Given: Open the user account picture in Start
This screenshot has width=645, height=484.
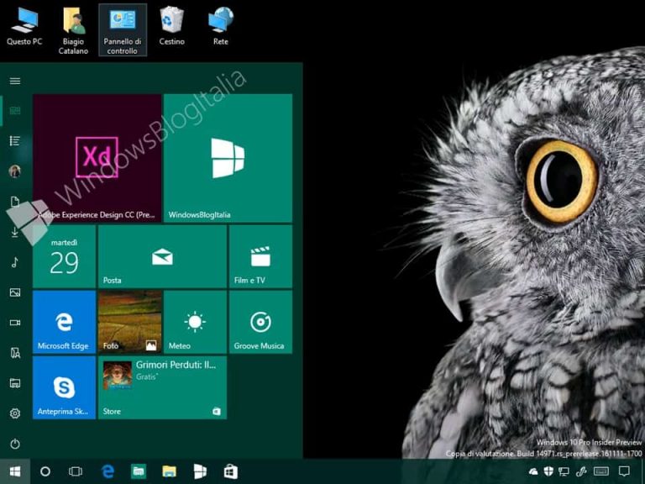Looking at the screenshot, I should [x=15, y=171].
